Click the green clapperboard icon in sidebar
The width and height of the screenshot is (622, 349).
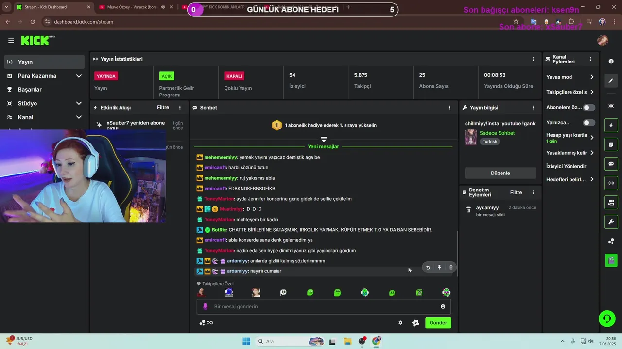click(611, 260)
